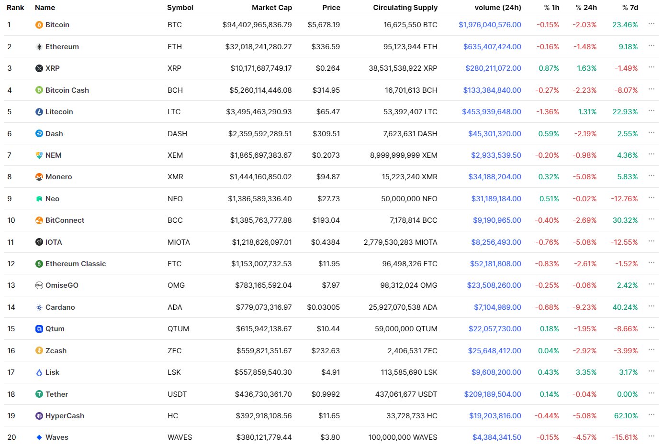
Task: Select the % 24h column header
Action: point(586,8)
